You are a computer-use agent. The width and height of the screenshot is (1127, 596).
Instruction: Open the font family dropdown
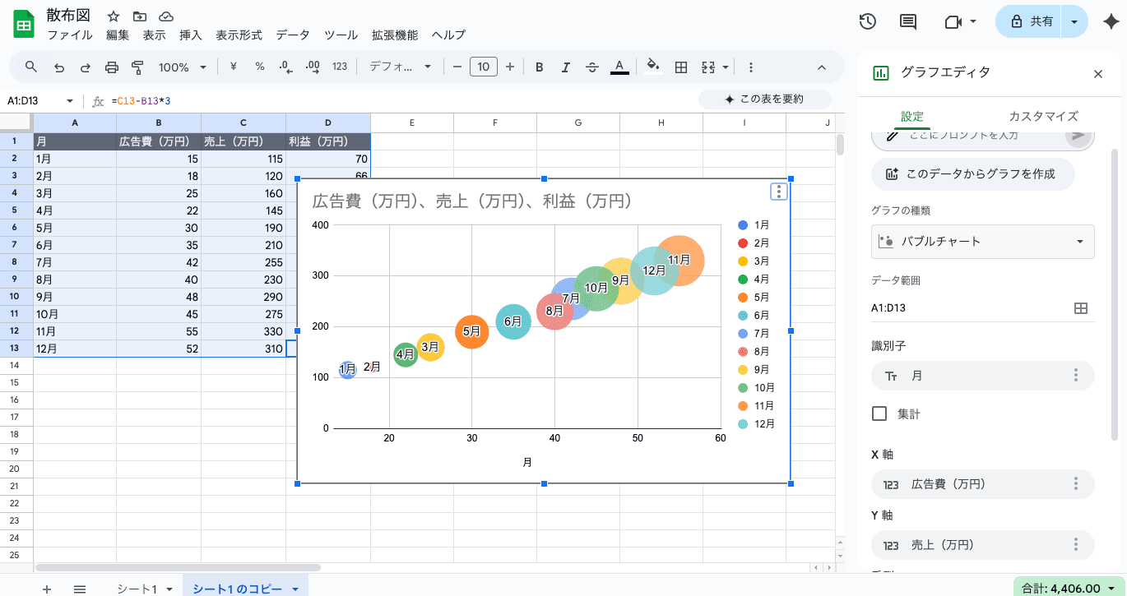pos(400,67)
